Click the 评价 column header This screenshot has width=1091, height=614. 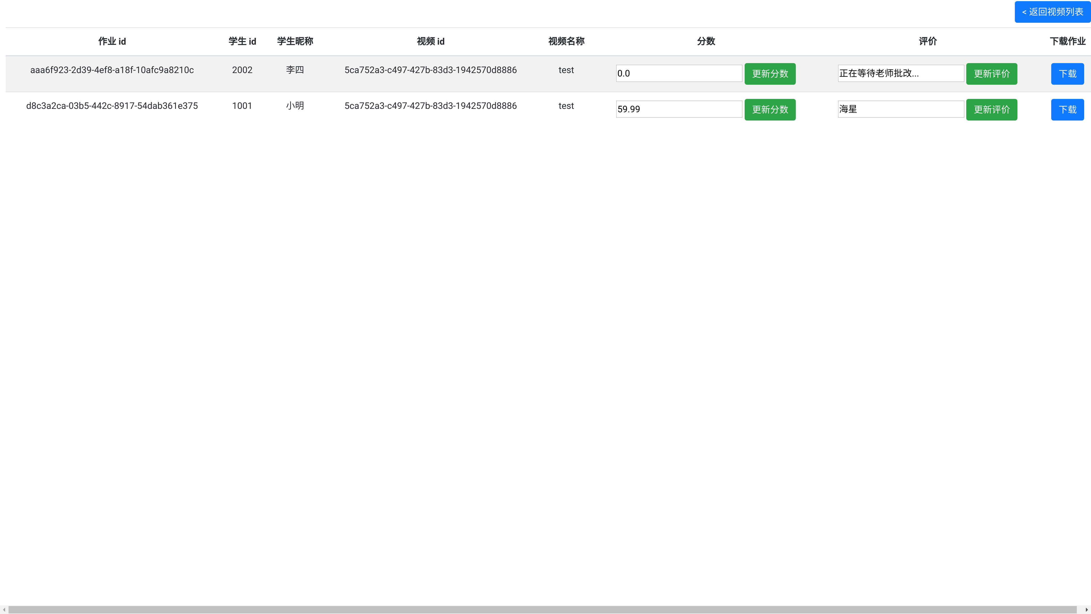click(928, 41)
